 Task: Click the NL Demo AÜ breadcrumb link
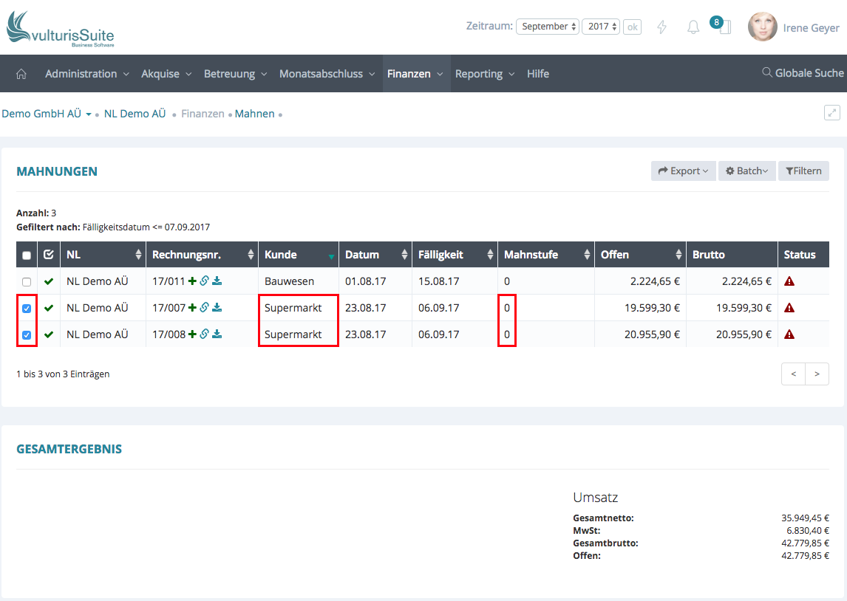pos(135,114)
